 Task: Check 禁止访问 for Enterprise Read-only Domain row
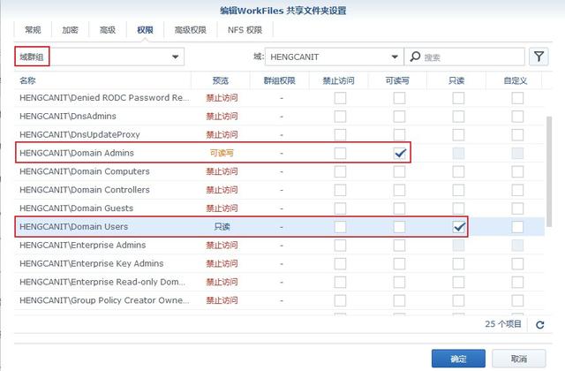point(340,282)
